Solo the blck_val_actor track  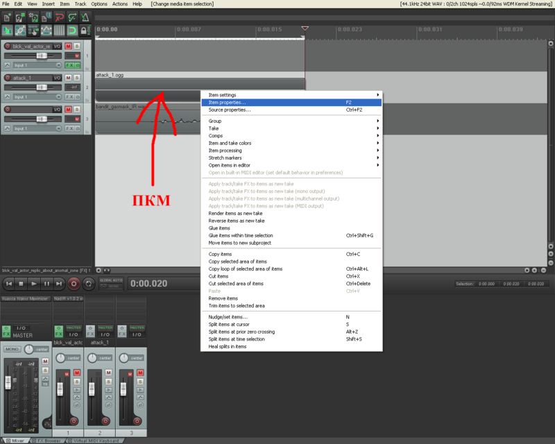[77, 46]
